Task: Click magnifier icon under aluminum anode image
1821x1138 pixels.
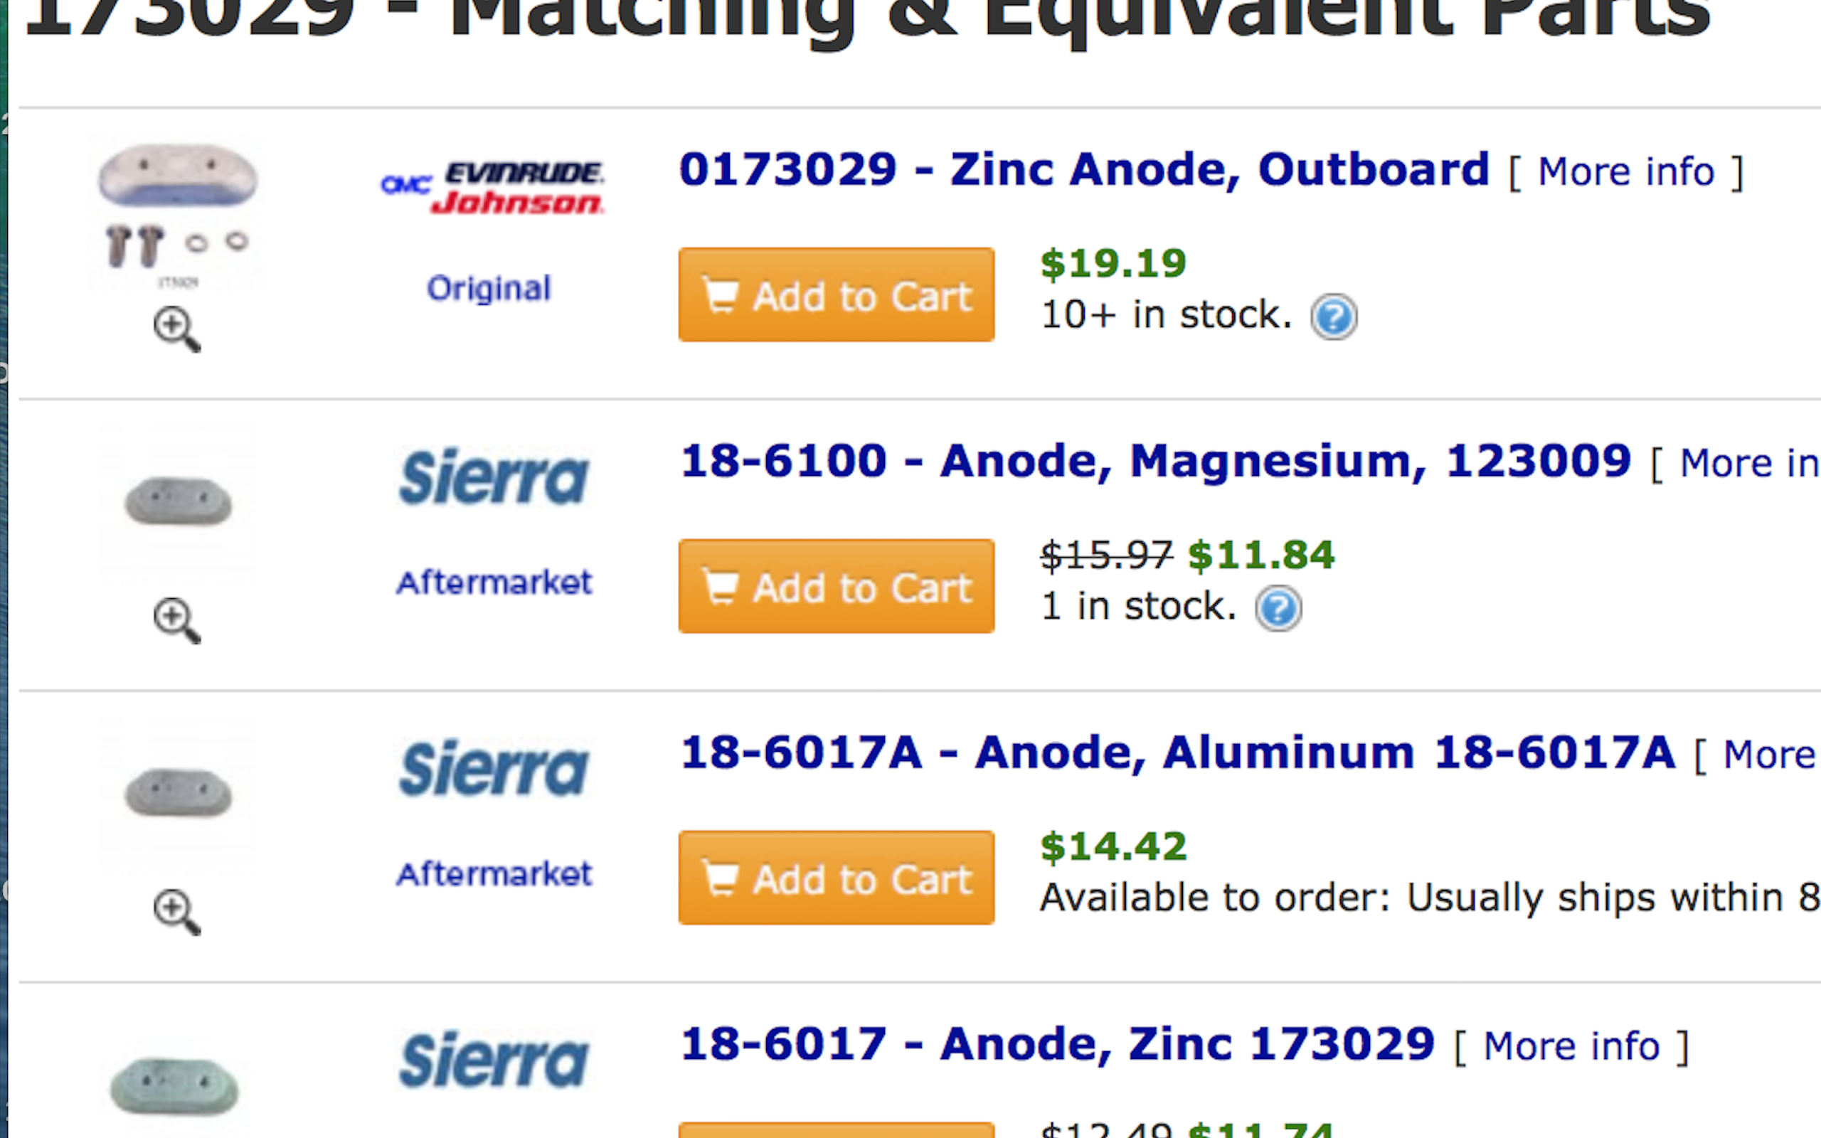Action: pyautogui.click(x=177, y=911)
